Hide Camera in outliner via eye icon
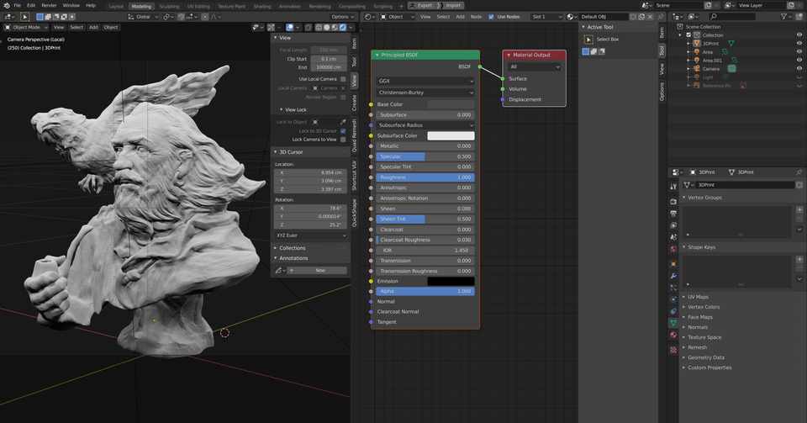Screen dimensions: 807x423 click(x=799, y=68)
